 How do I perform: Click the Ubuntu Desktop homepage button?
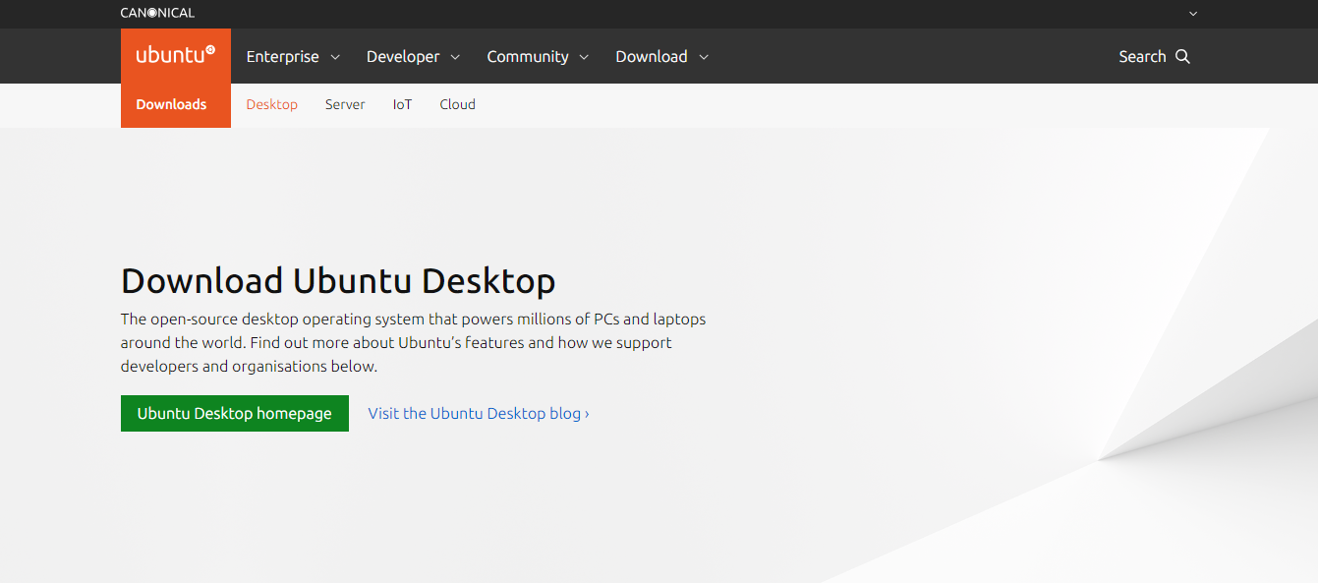235,413
